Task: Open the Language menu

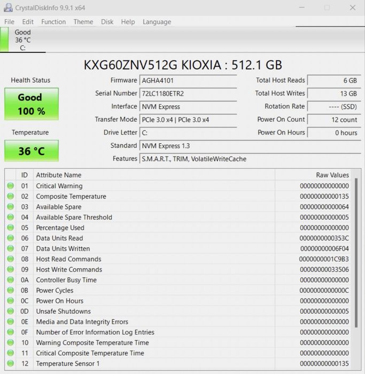Action: tap(157, 22)
